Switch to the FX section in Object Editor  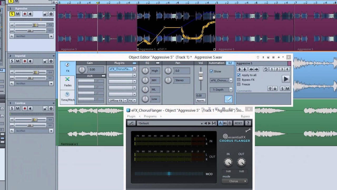click(x=68, y=68)
